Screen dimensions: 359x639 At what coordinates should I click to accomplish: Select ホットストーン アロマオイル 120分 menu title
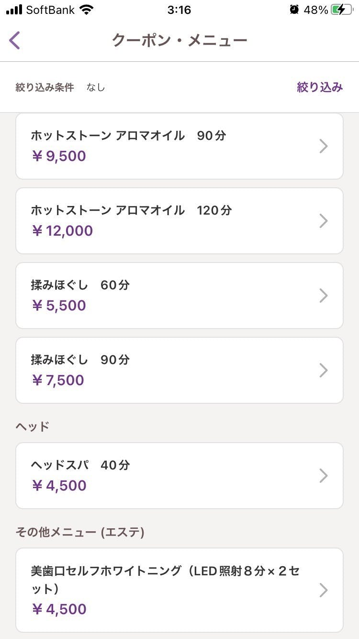click(x=131, y=210)
